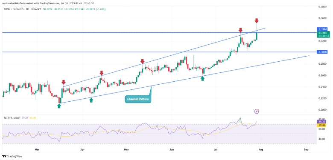Click the purple lightning bolt event icon

click(257, 111)
